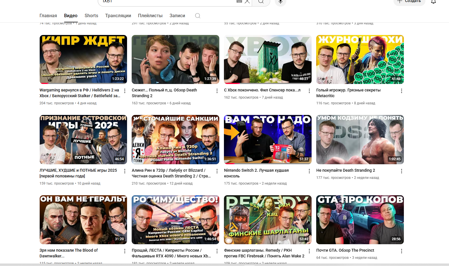Open title link Алина Рин в 720p / Лабубу
The height and width of the screenshot is (266, 449).
coord(171,173)
